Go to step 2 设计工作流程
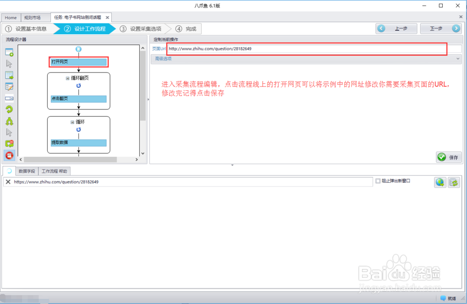The height and width of the screenshot is (304, 467). (85, 29)
